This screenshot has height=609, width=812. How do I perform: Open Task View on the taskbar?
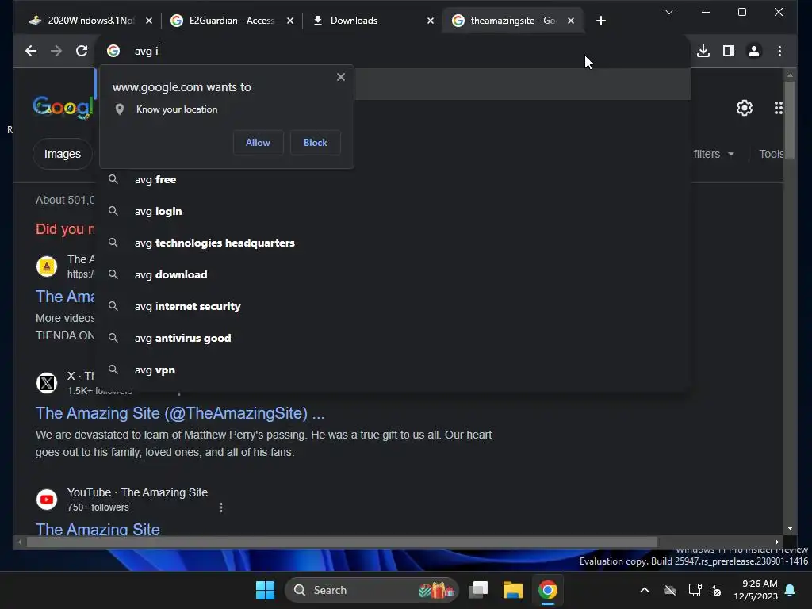pos(478,590)
